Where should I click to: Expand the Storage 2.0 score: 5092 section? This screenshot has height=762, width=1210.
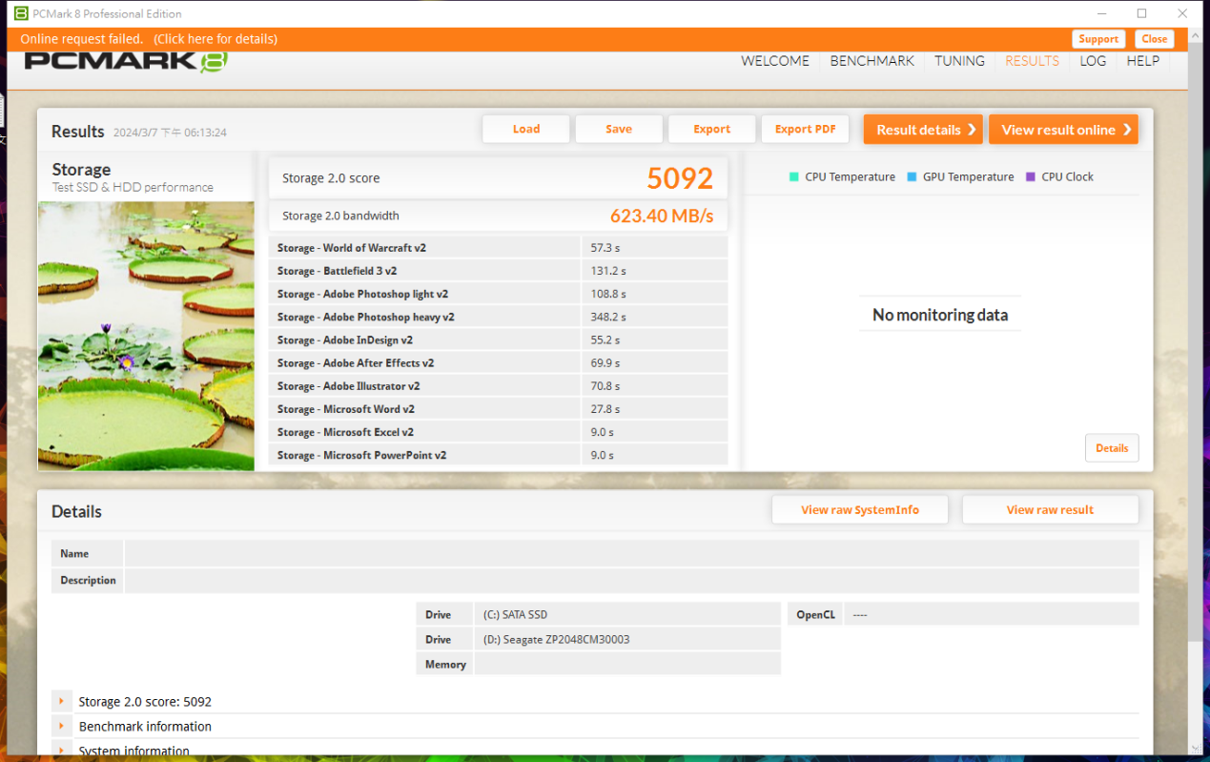click(x=61, y=701)
